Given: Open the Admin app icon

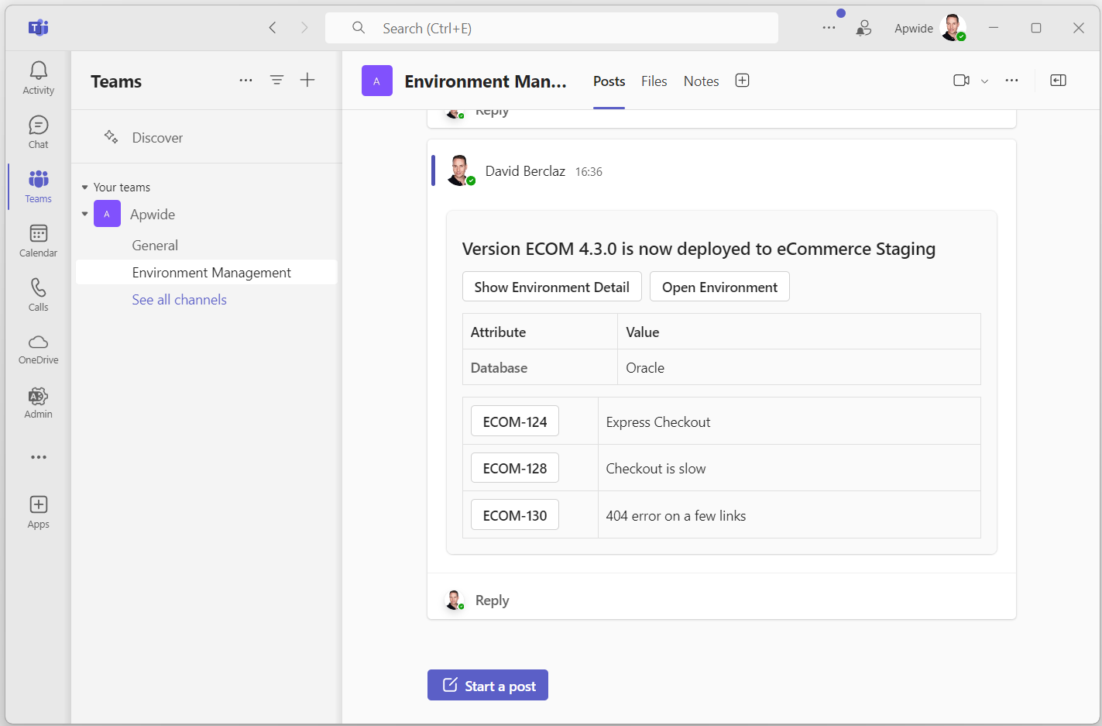Looking at the screenshot, I should click(38, 404).
